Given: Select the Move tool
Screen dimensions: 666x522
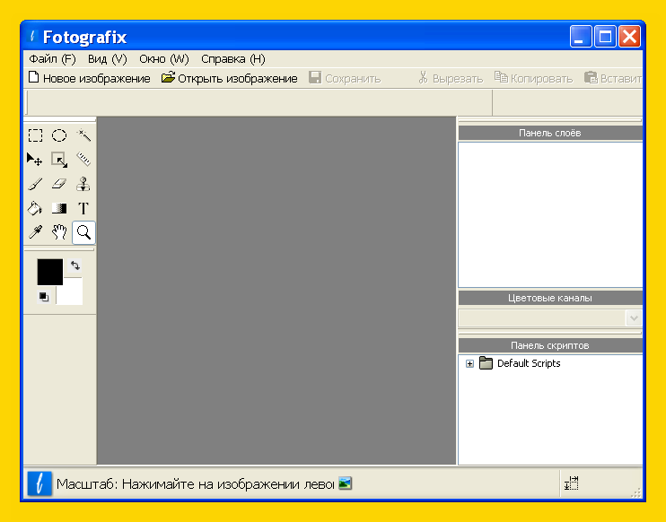Looking at the screenshot, I should click(35, 160).
